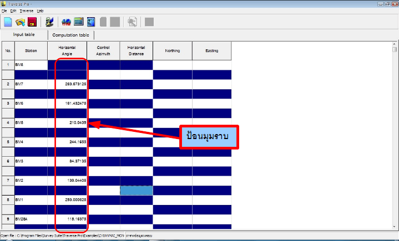399x241 pixels.
Task: Select station cell BM3
Action: pos(31,161)
